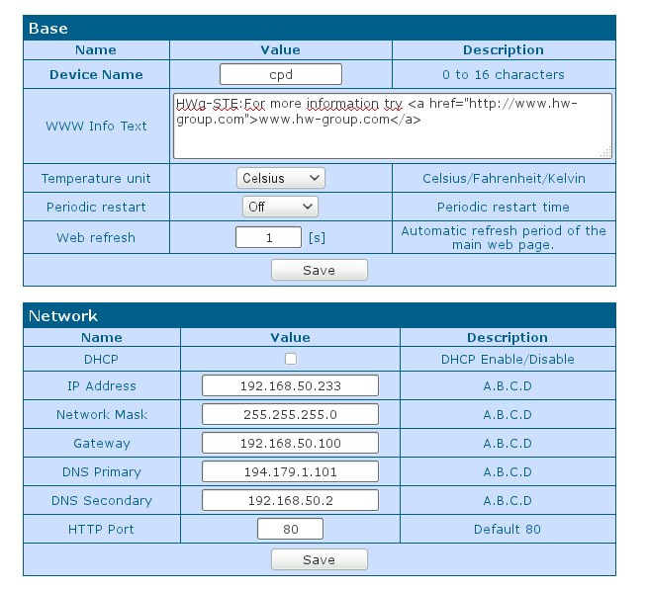647x590 pixels.
Task: Click the Web refresh value field
Action: point(268,237)
